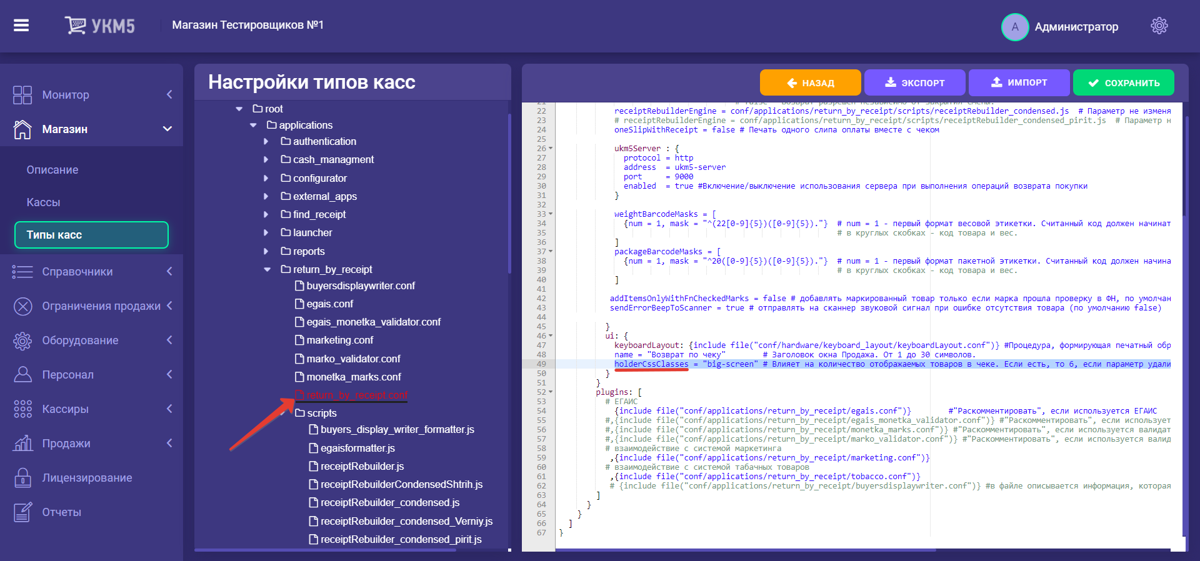Click file icon of marketing.conf

point(299,340)
